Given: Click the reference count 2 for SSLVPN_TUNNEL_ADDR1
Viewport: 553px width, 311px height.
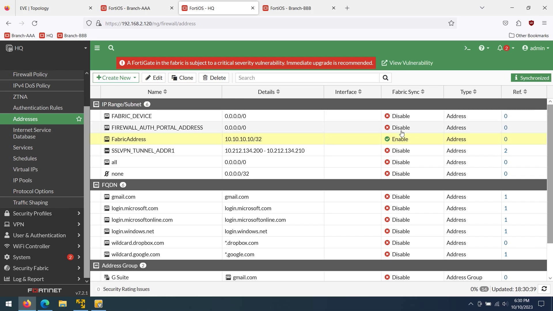Looking at the screenshot, I should (x=506, y=151).
